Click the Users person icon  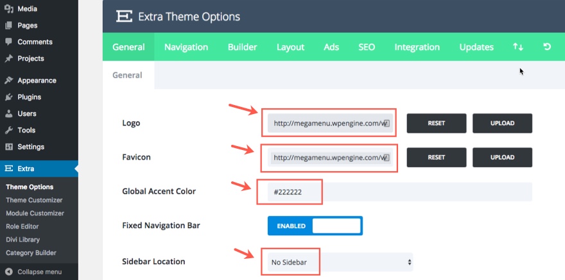tap(9, 114)
